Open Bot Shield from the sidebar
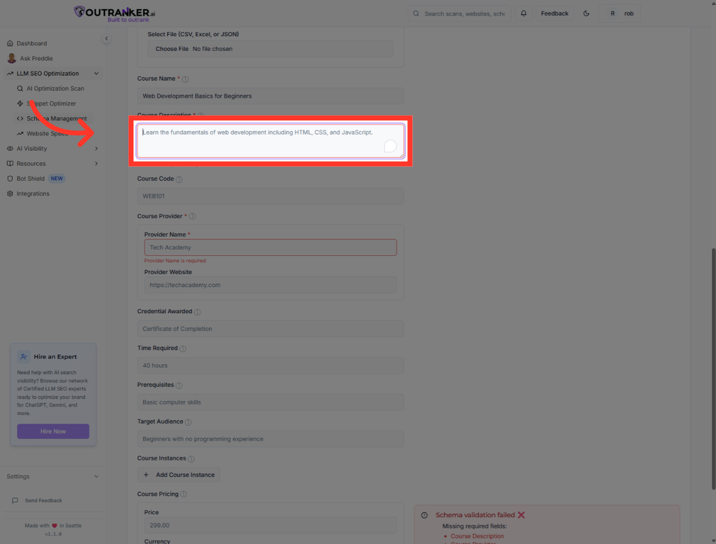Image resolution: width=716 pixels, height=544 pixels. point(30,178)
